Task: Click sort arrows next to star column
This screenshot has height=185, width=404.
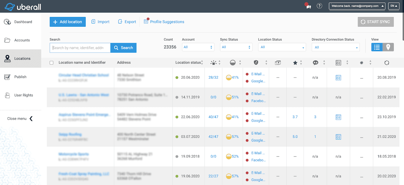Action: click(301, 63)
